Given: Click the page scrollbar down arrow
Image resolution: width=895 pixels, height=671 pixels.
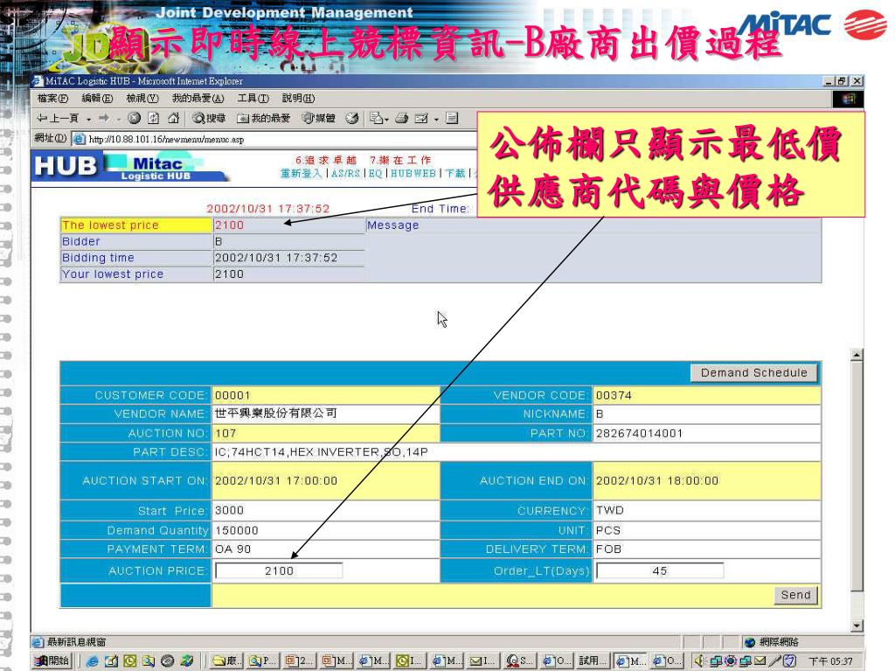Looking at the screenshot, I should click(x=857, y=626).
